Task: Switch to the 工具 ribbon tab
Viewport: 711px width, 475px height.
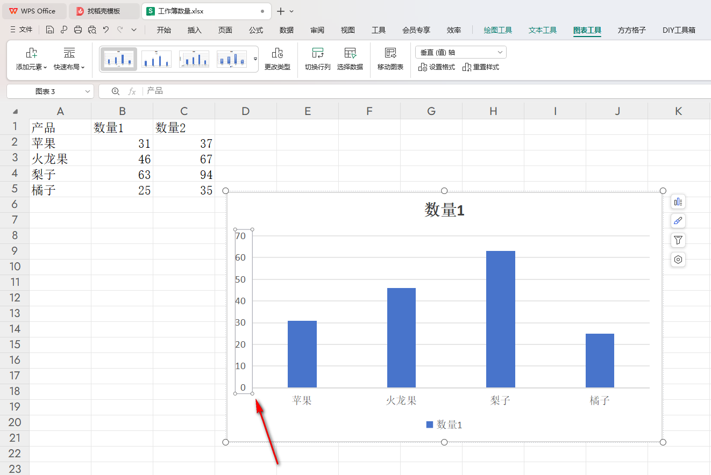Action: coord(379,30)
